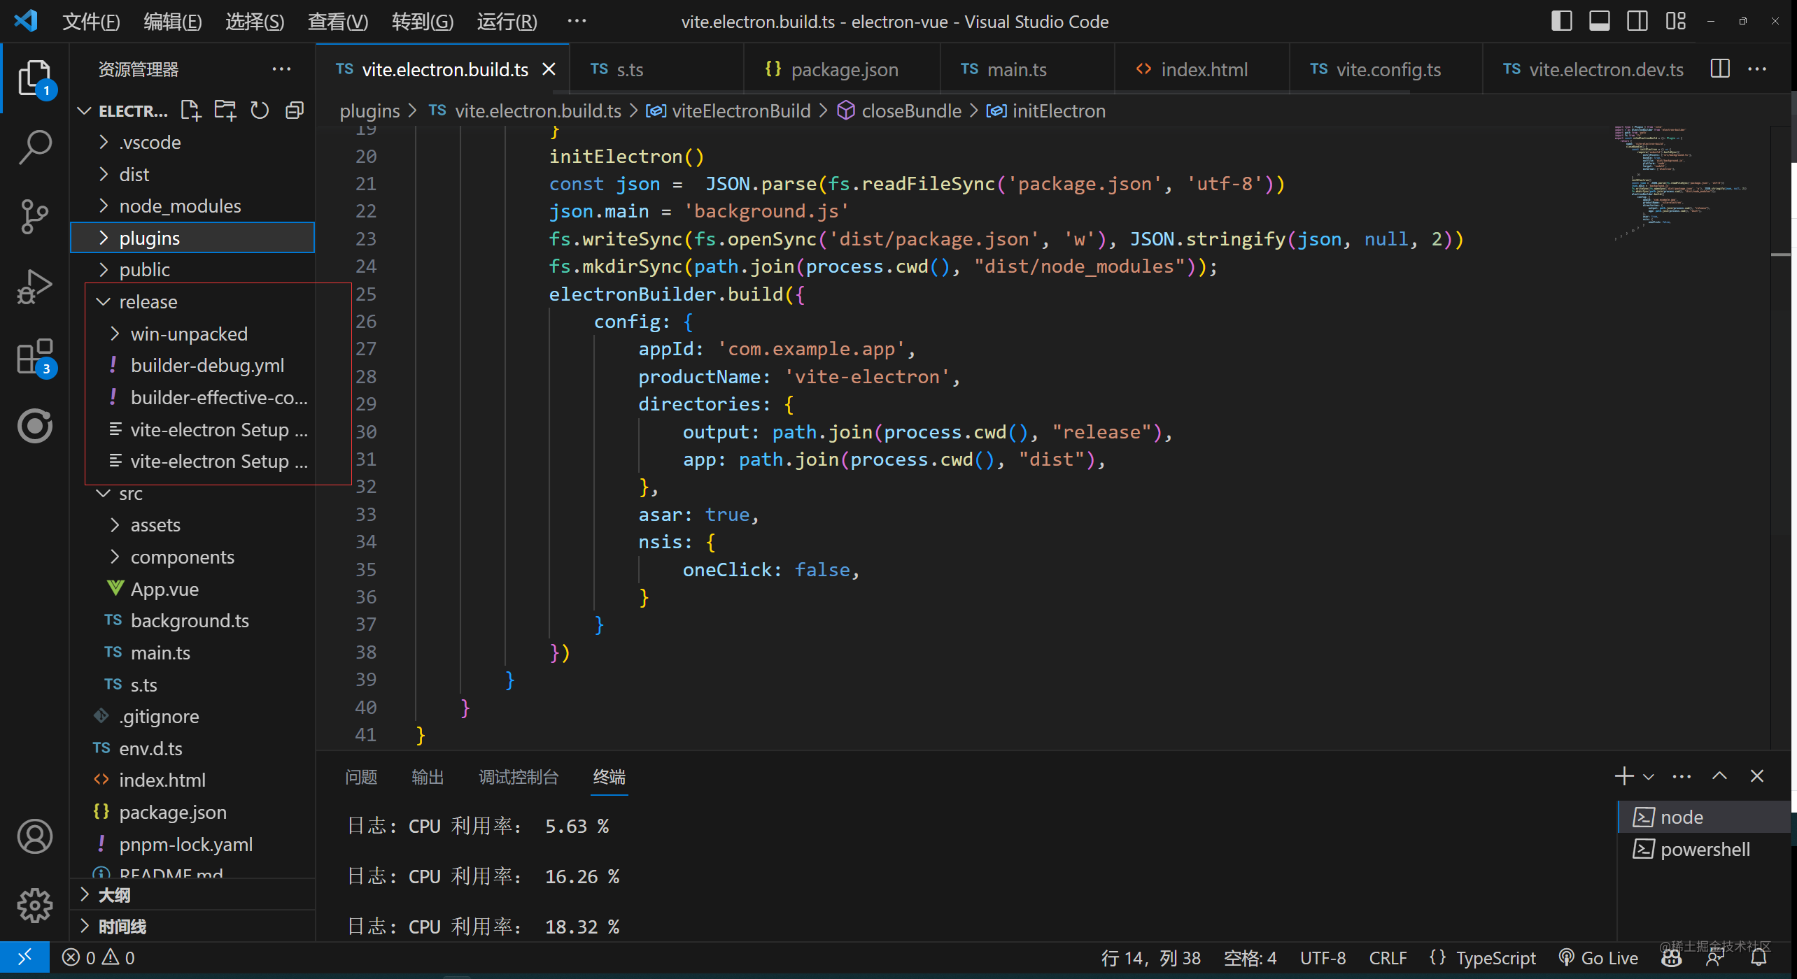Open Run and Debug view

34,286
